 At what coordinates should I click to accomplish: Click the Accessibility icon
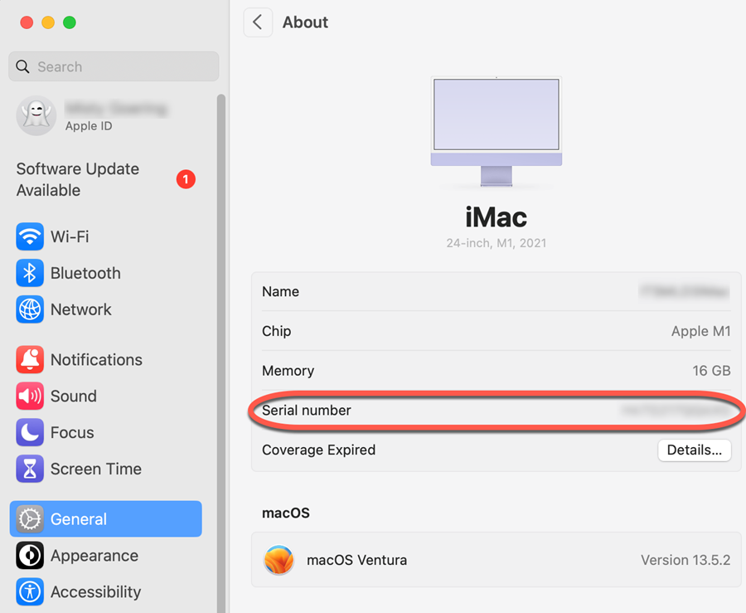[30, 591]
